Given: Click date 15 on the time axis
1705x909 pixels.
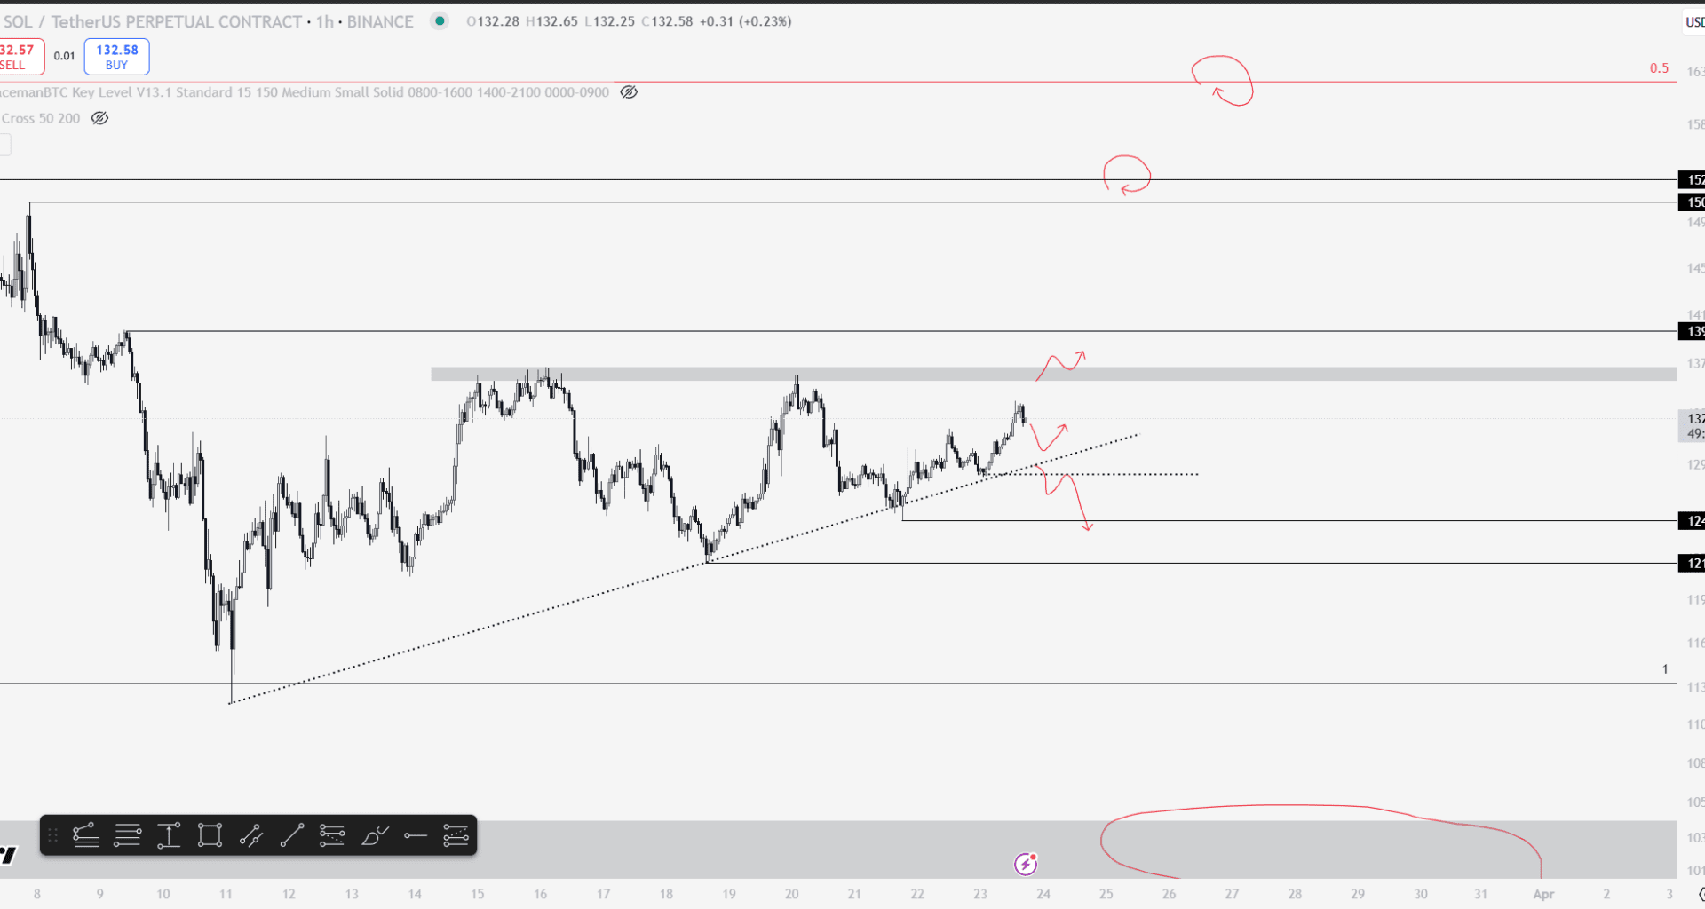Looking at the screenshot, I should [x=478, y=894].
